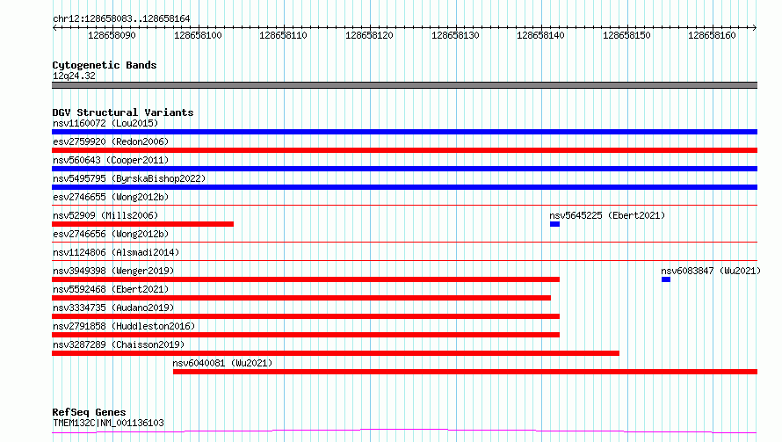
Task: Click the red bar for nsv3949398
Action: 306,279
